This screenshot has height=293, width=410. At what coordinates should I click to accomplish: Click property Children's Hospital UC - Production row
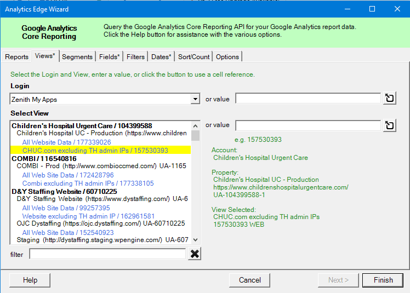[102, 133]
